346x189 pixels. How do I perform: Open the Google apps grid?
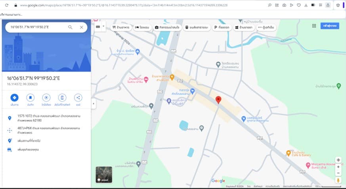pyautogui.click(x=314, y=26)
